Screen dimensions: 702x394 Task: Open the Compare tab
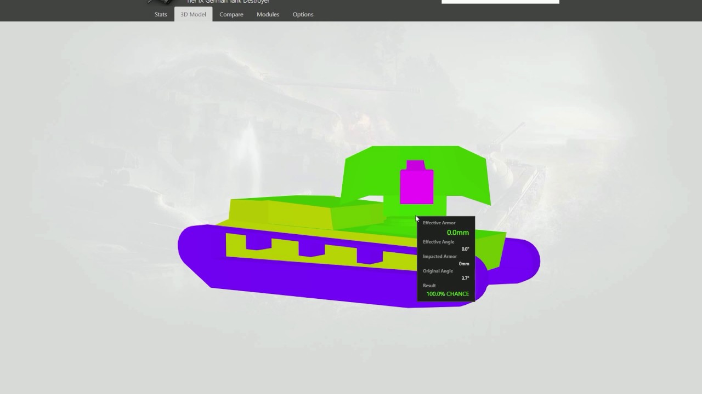[231, 14]
